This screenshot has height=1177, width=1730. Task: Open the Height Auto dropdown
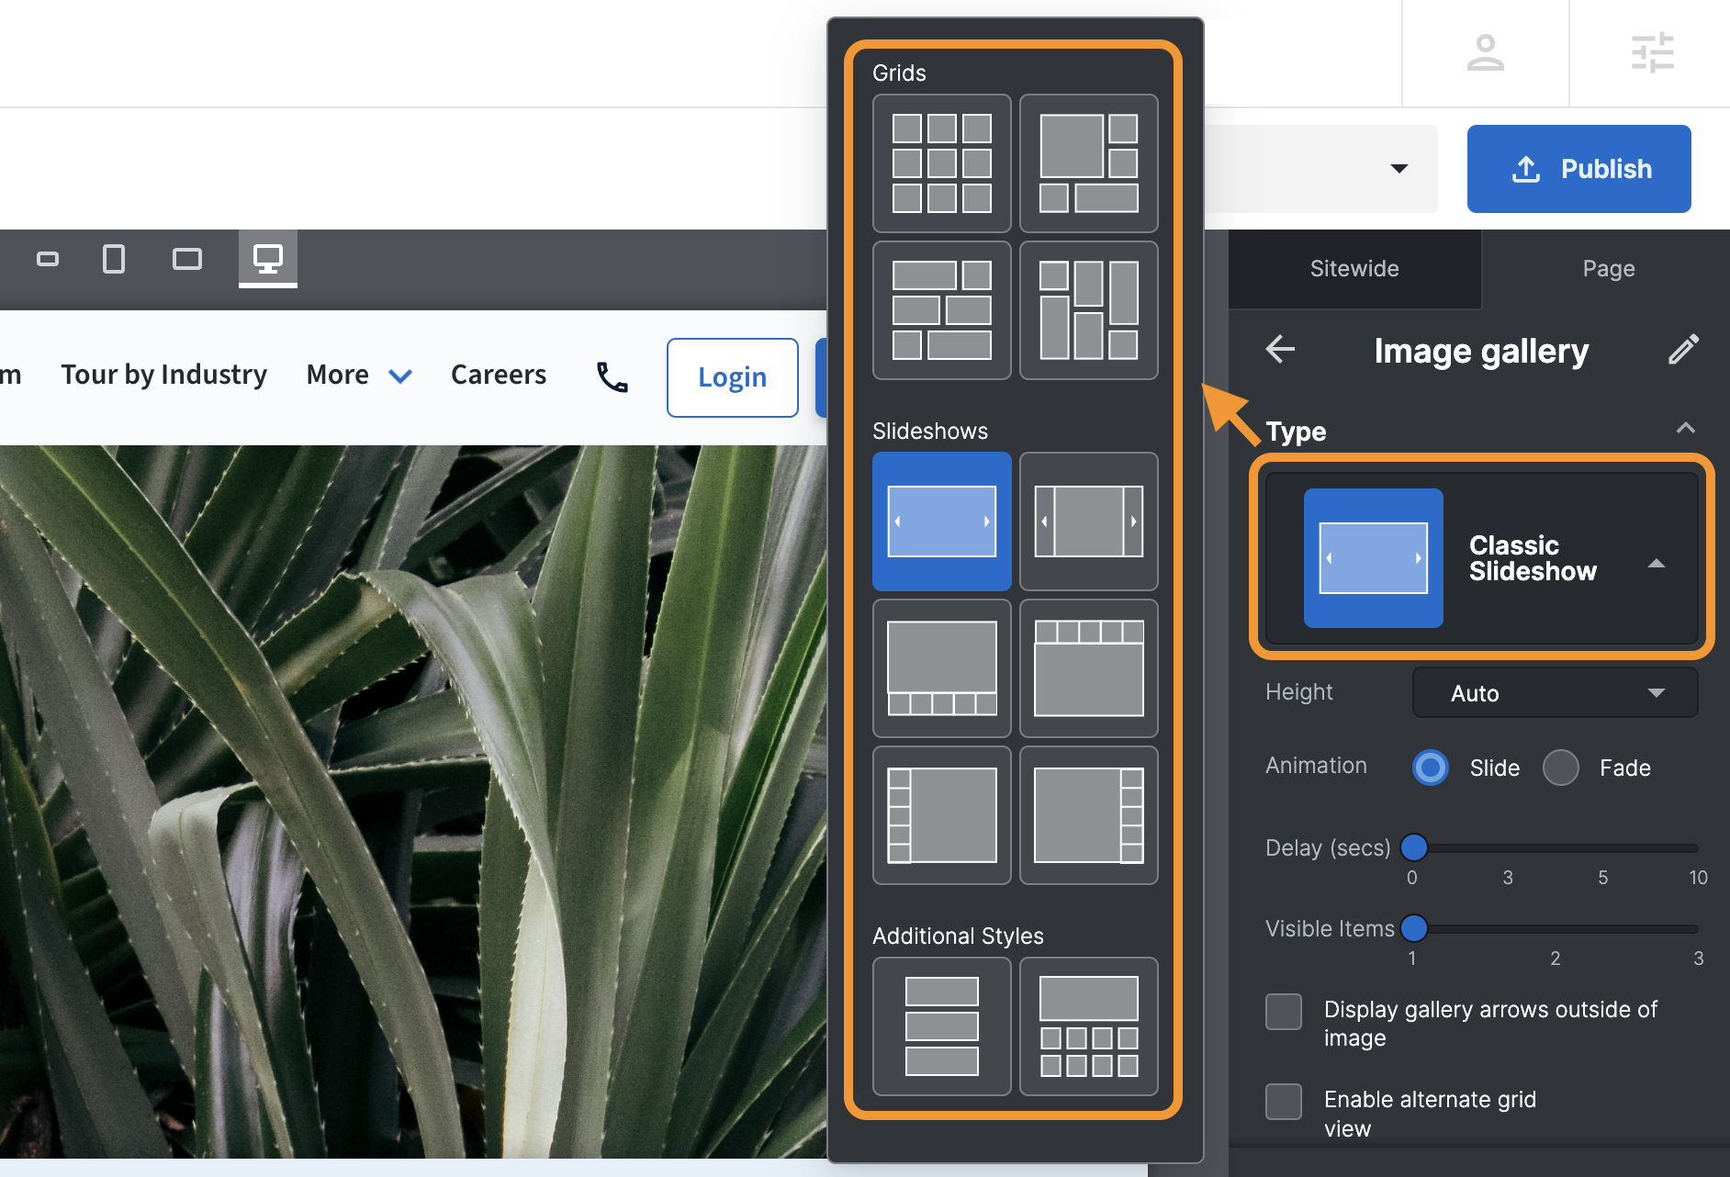(1555, 693)
